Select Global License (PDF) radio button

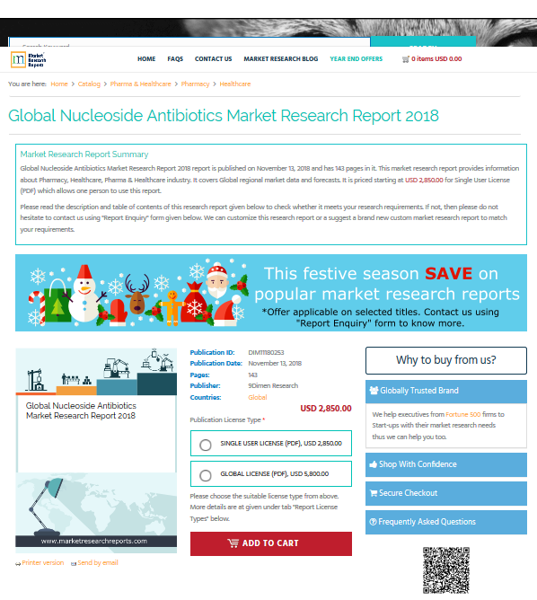[x=206, y=475]
